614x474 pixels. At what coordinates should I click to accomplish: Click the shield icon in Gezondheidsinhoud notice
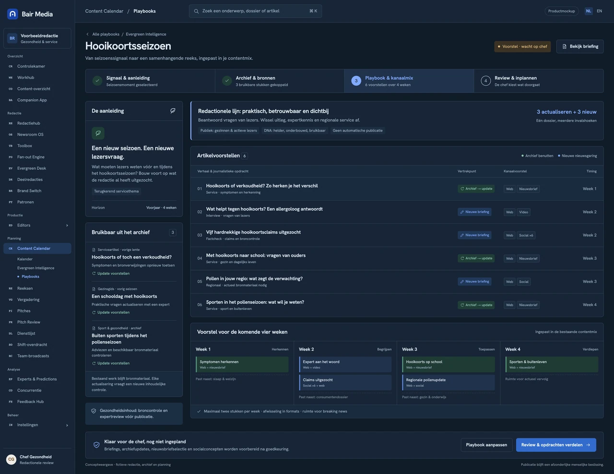pos(94,411)
